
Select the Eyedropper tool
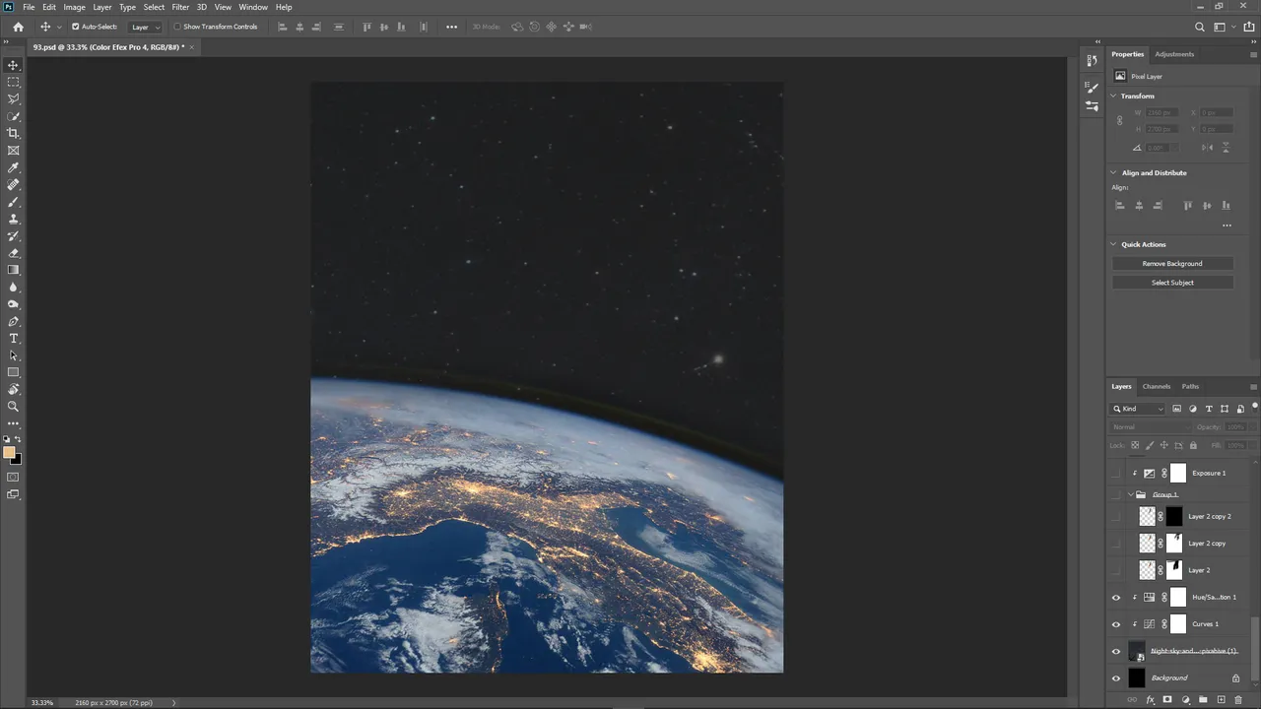pyautogui.click(x=14, y=167)
